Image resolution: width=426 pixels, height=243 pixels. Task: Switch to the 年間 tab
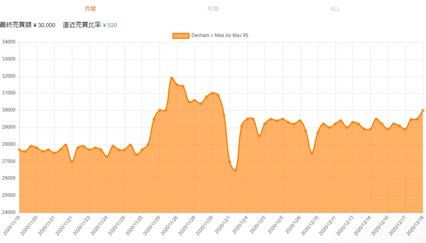(x=213, y=9)
